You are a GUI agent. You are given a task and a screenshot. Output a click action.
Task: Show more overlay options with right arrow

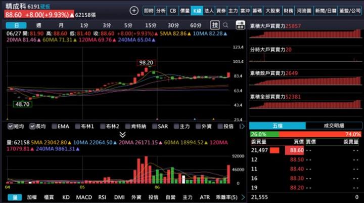pyautogui.click(x=242, y=126)
